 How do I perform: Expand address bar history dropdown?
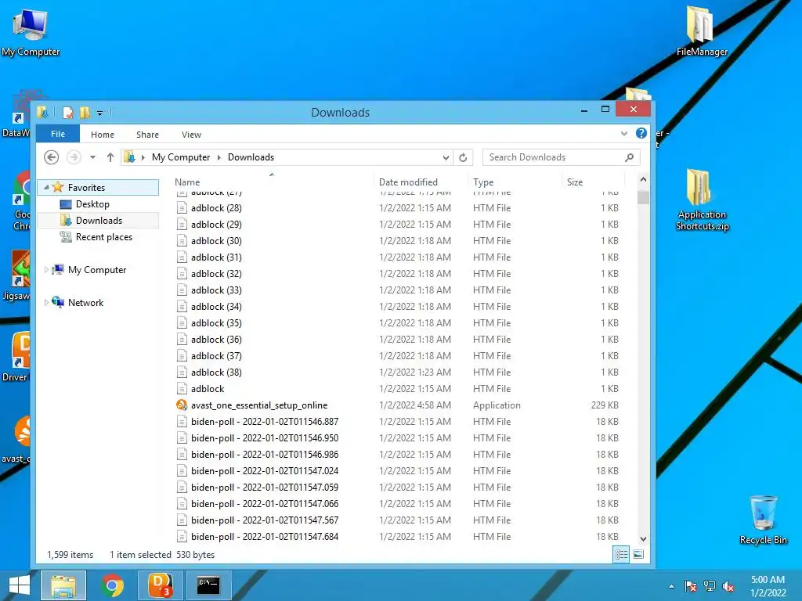446,157
